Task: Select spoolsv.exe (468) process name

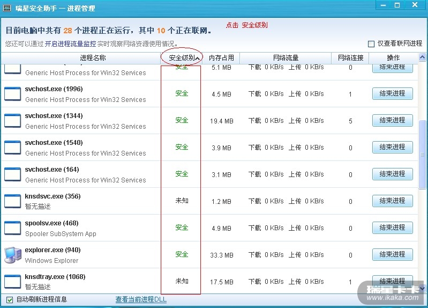Action: (x=51, y=223)
